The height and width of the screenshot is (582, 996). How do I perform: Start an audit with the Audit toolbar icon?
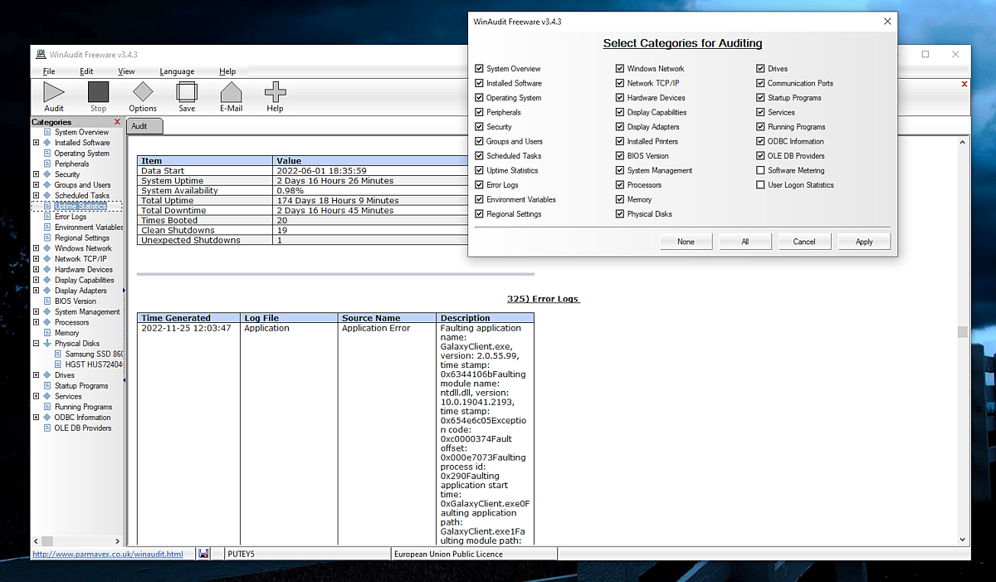pos(54,96)
